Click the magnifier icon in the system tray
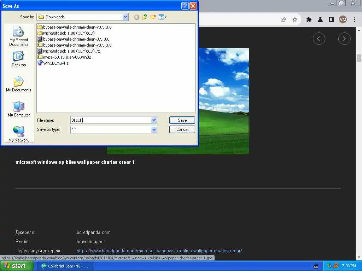This screenshot has height=271, width=362. 336,266
